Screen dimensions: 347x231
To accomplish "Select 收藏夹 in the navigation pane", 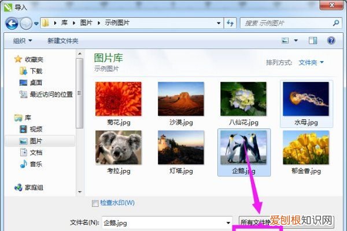I will click(29, 59).
